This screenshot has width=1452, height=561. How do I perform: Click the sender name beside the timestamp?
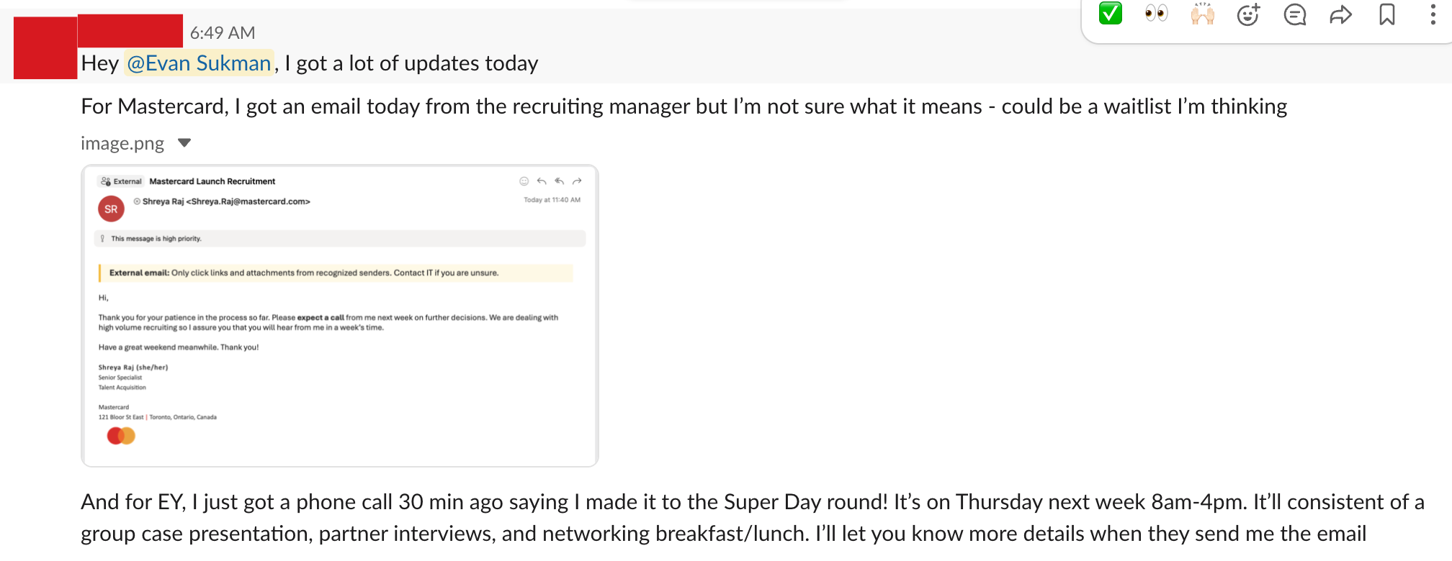[x=130, y=31]
